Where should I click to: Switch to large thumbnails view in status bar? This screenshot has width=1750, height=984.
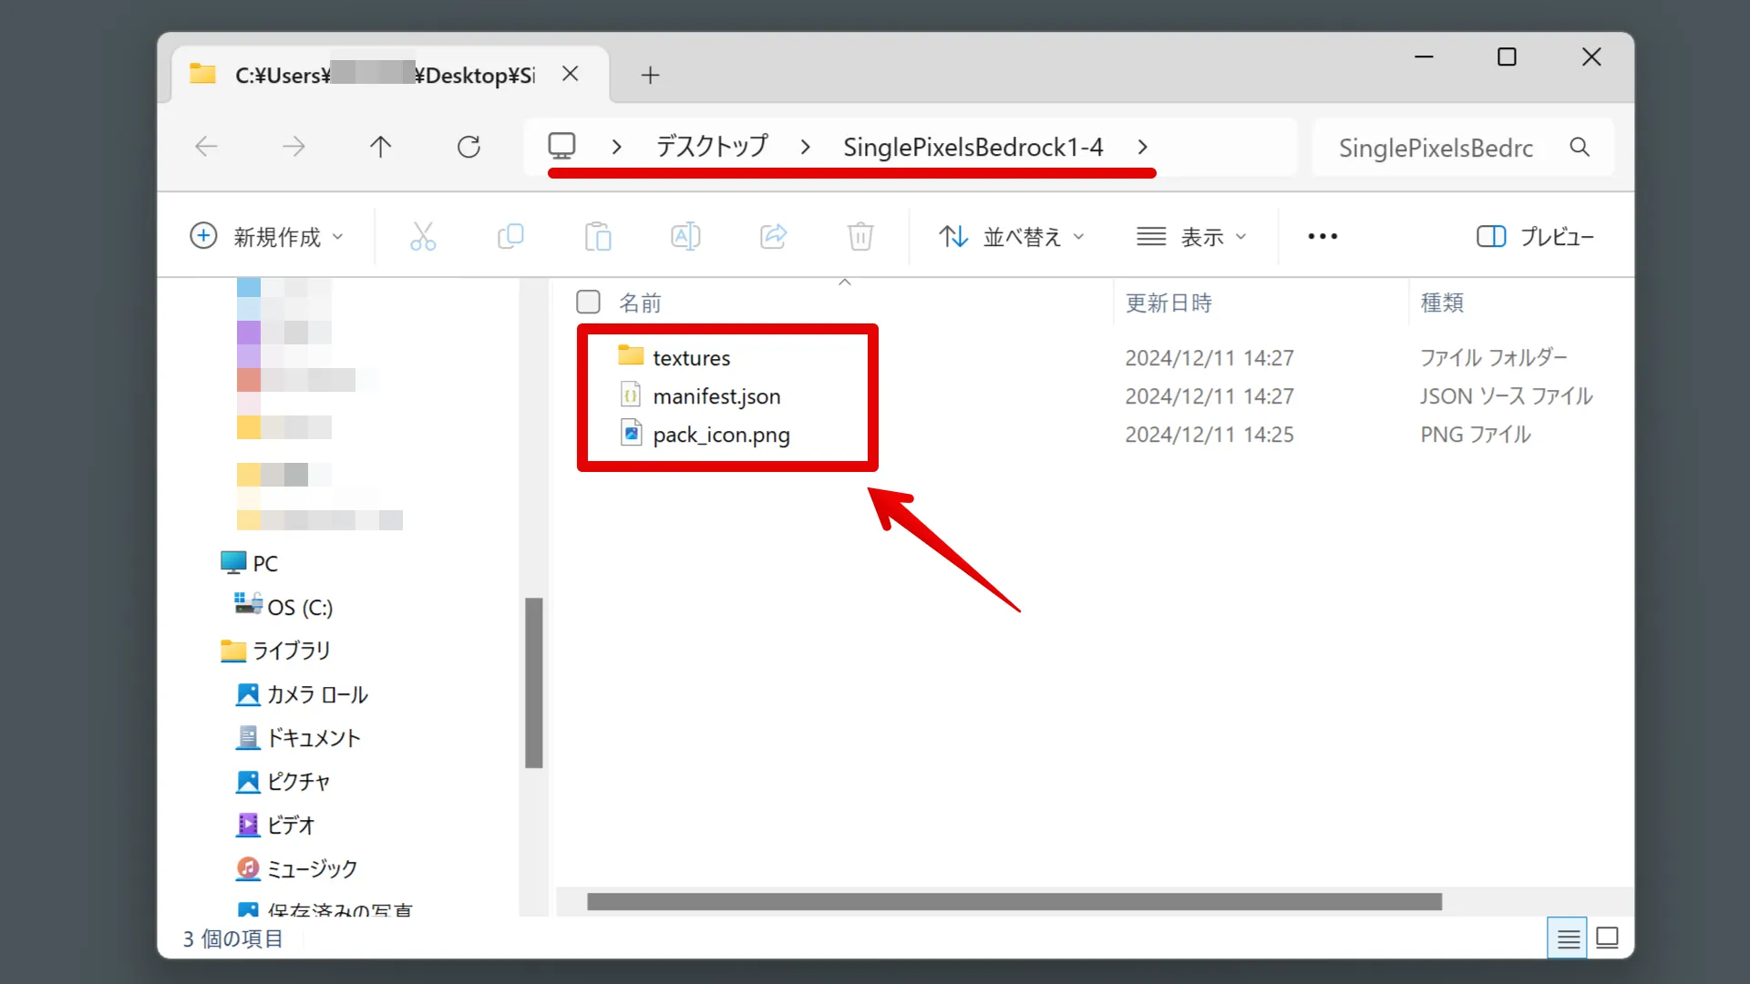1608,938
